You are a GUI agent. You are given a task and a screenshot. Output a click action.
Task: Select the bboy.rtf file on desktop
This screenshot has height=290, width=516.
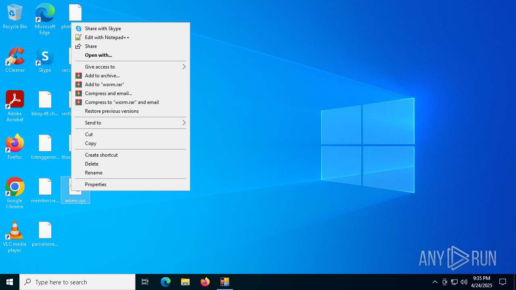45,104
